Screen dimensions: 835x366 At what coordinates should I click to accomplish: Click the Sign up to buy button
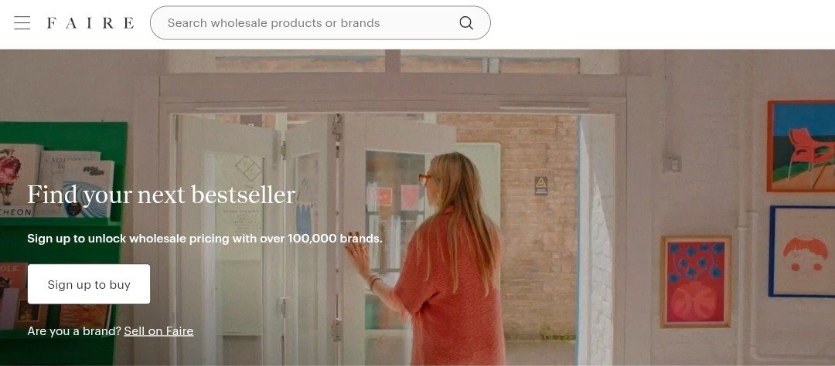(x=89, y=285)
